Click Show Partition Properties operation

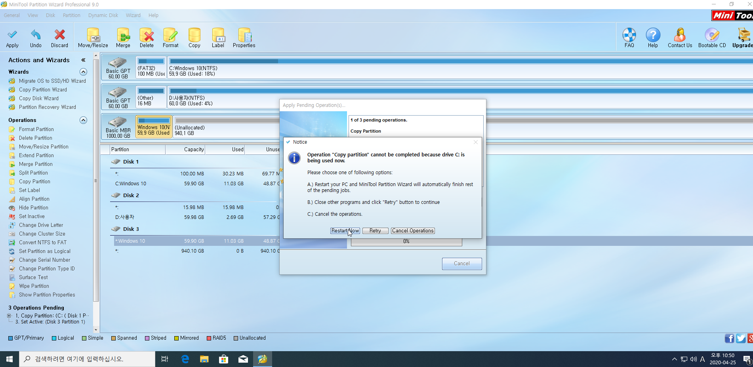47,295
